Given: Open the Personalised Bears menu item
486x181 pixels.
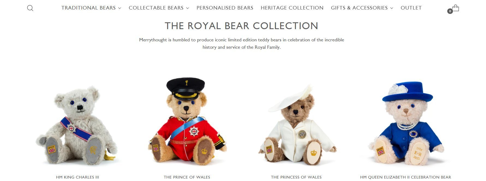Looking at the screenshot, I should 225,8.
